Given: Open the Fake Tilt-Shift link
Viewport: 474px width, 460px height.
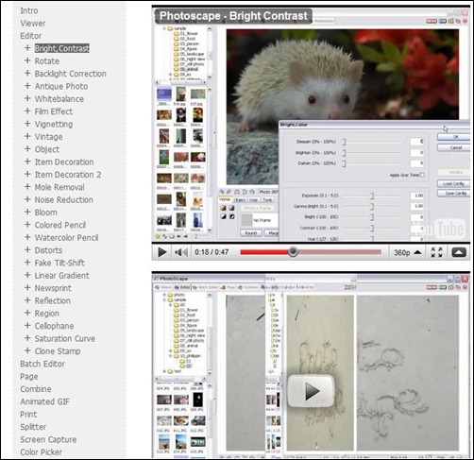Looking at the screenshot, I should coord(59,263).
